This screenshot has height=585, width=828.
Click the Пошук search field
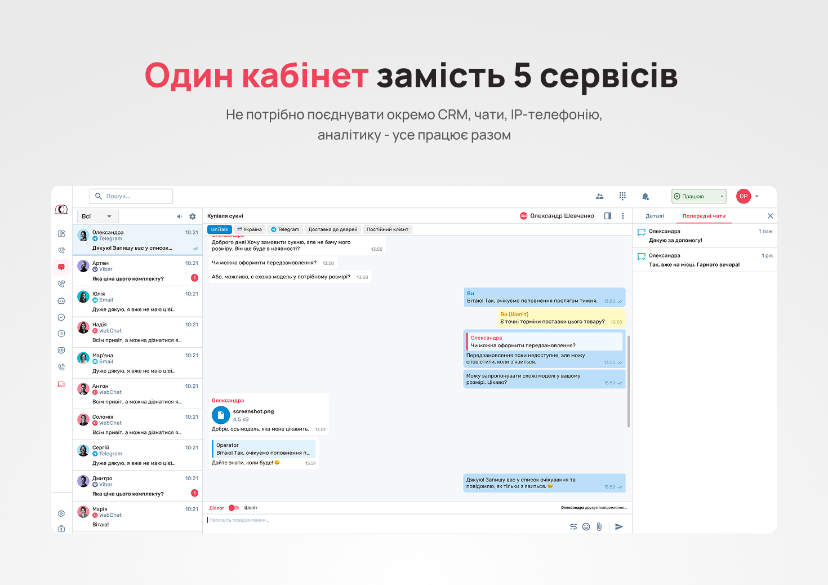click(131, 196)
